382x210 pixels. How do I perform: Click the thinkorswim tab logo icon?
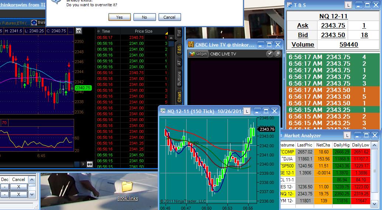point(34,22)
